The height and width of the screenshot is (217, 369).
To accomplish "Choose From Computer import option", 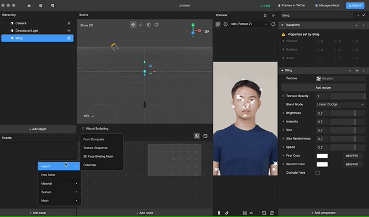I will [101, 139].
